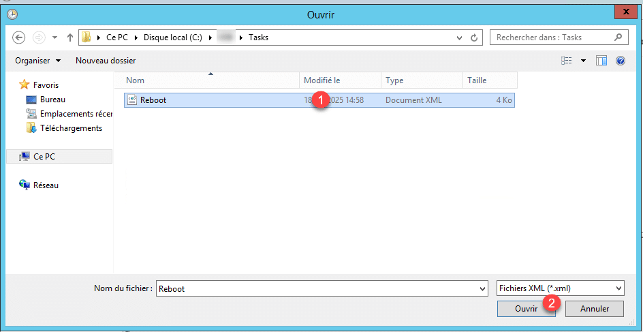
Task: Click the back navigation arrow
Action: click(x=18, y=37)
